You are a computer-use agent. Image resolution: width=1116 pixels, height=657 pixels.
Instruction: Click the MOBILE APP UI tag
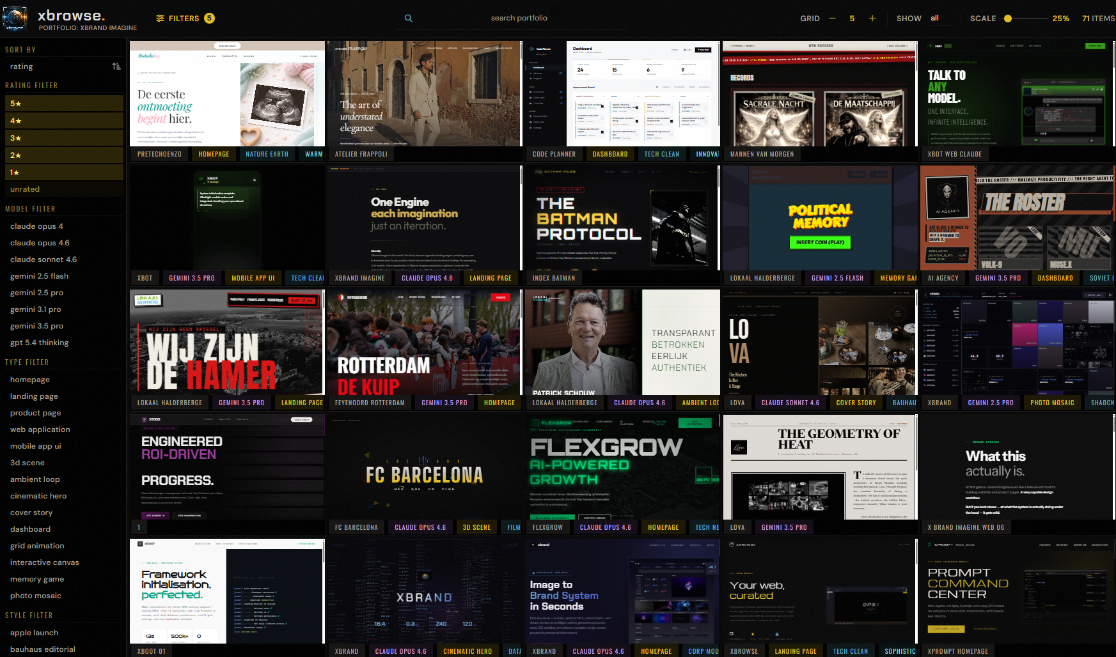click(253, 278)
